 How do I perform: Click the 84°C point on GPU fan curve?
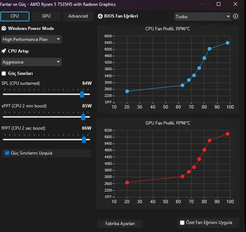tap(209, 141)
